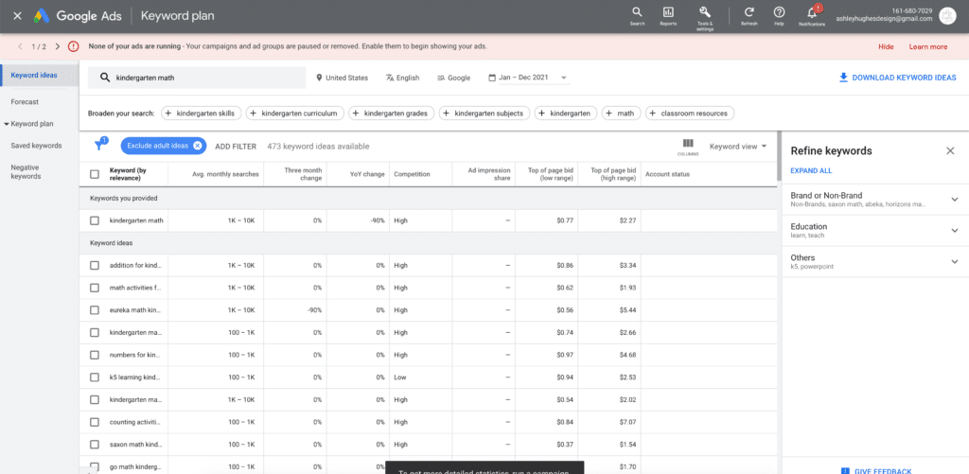Open Saved keywords in sidebar
Viewport: 969px width, 474px height.
[36, 146]
